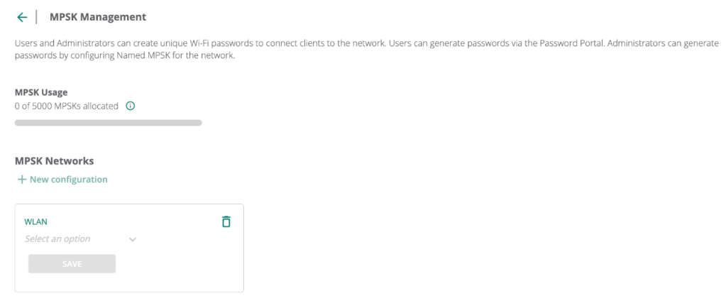Delete the WLAN configuration with trash icon
The image size is (726, 308).
(x=226, y=221)
